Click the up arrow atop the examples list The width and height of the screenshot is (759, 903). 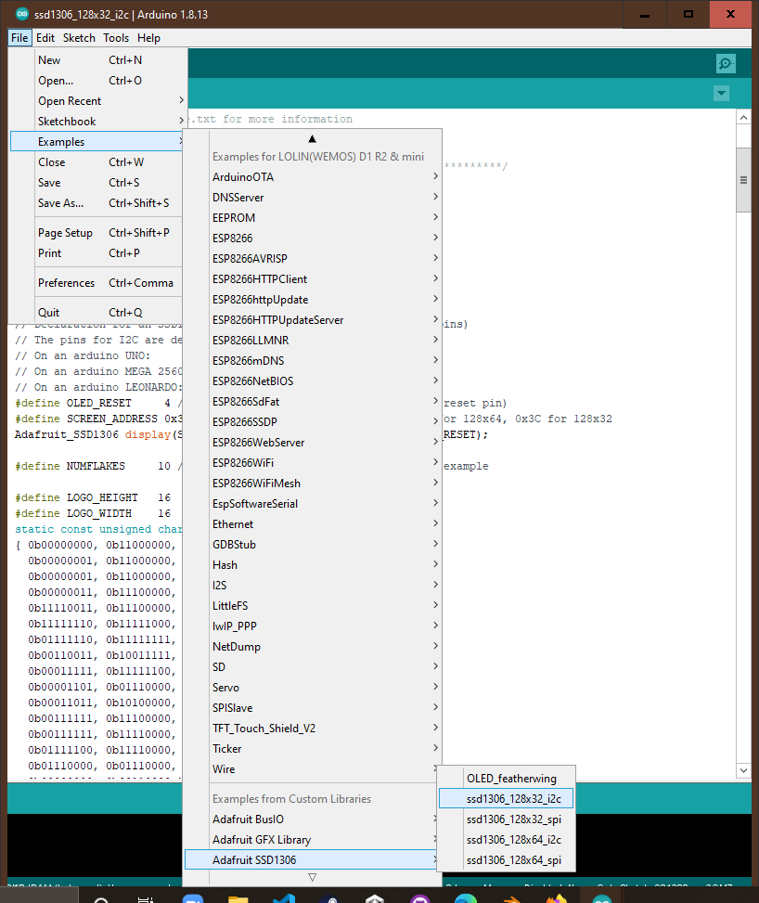(x=312, y=139)
